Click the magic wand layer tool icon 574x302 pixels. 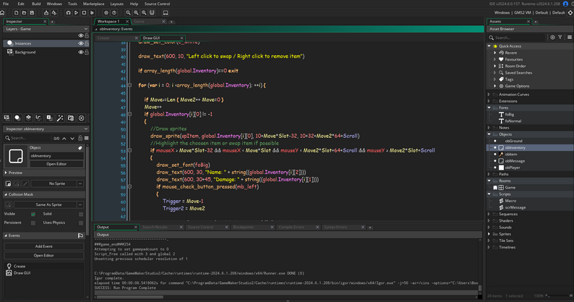point(60,118)
